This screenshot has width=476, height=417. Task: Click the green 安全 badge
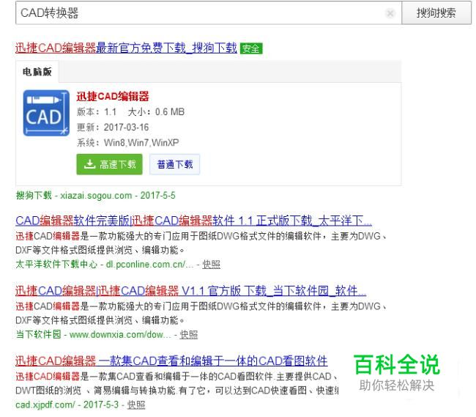coord(251,48)
